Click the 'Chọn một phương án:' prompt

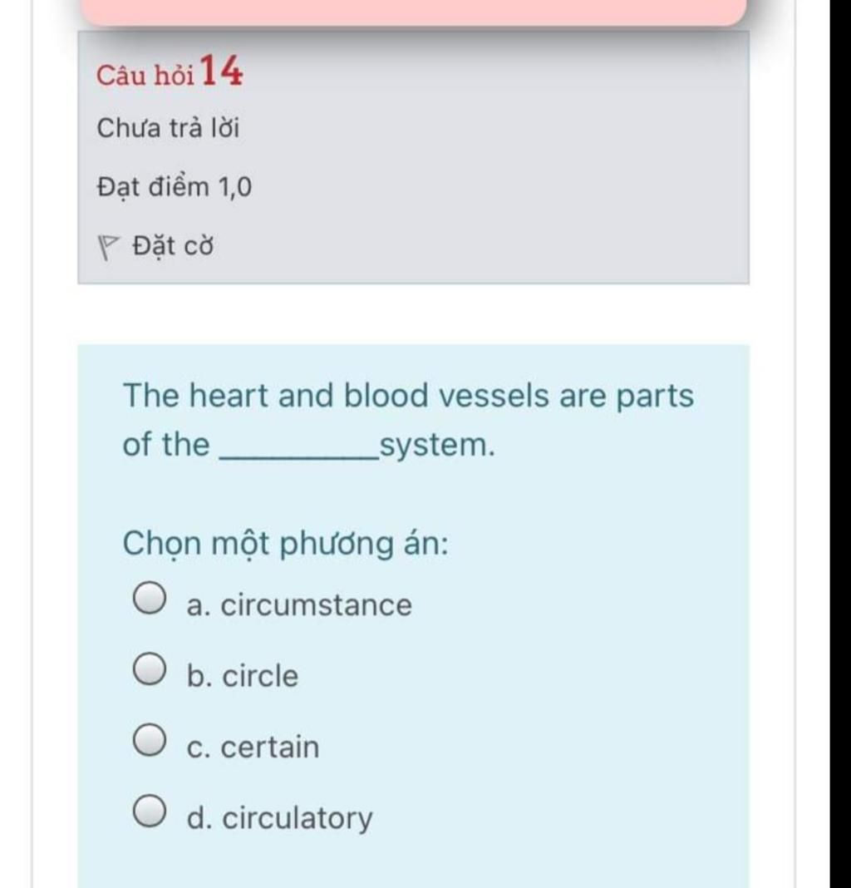285,545
